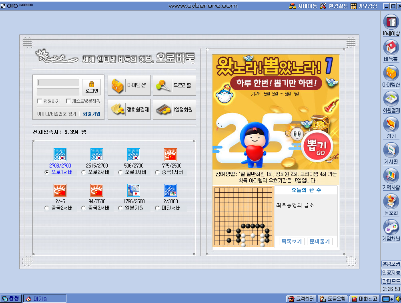Select the 중국2서버 radio button
Screen dimensions: 401x303
pyautogui.click(x=46, y=208)
